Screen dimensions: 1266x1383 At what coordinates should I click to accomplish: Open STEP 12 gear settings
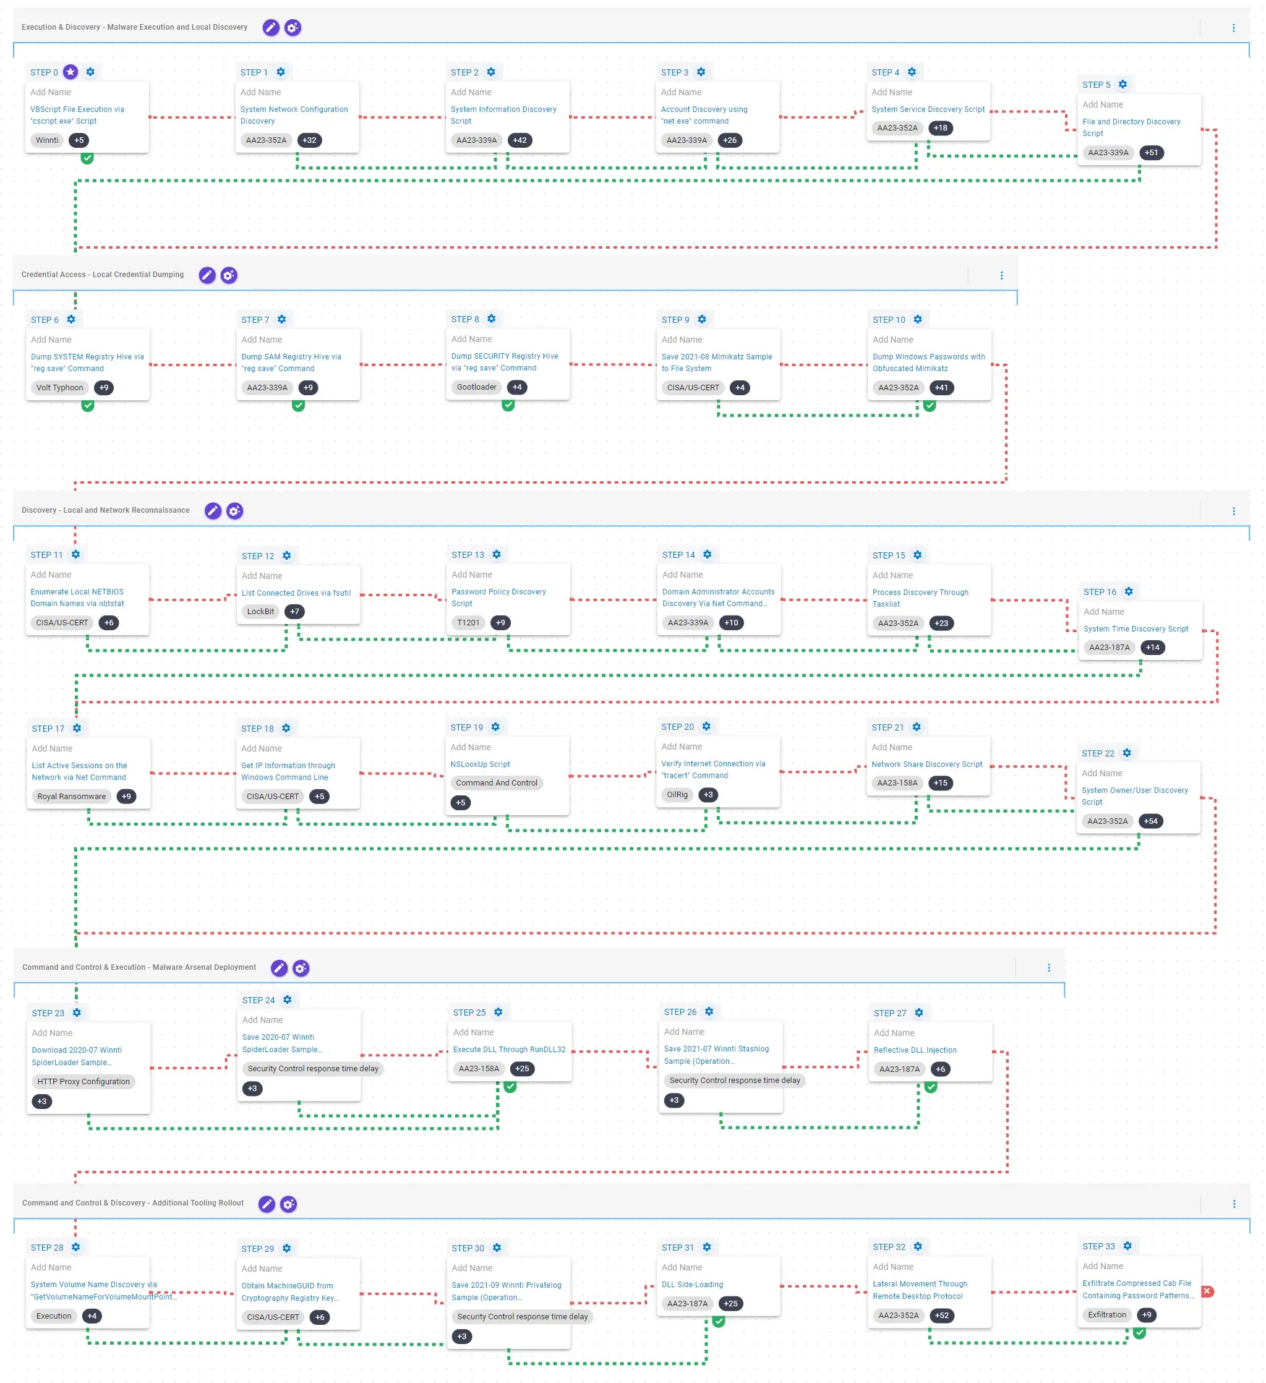(287, 555)
